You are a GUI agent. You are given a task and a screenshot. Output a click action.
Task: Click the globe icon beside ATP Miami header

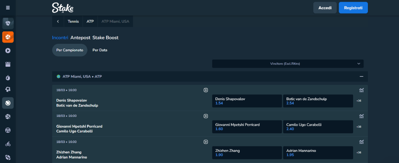coord(59,76)
